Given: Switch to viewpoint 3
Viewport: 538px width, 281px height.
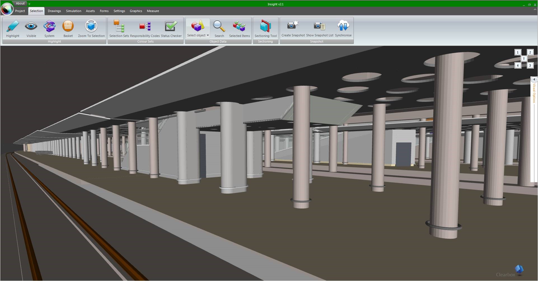Looking at the screenshot, I should coord(530,65).
